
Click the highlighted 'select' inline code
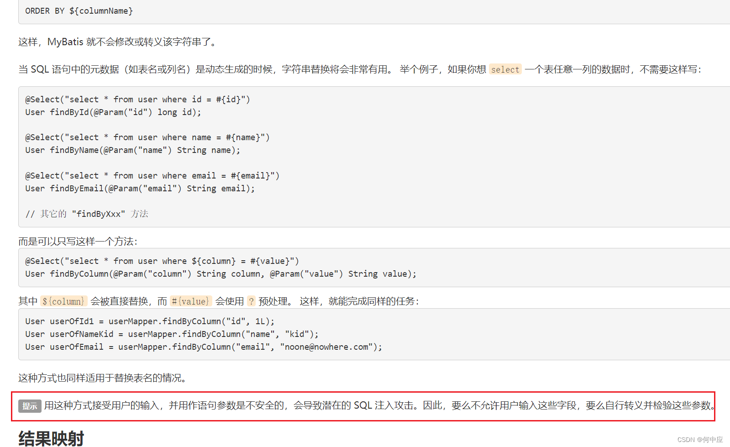coord(505,69)
